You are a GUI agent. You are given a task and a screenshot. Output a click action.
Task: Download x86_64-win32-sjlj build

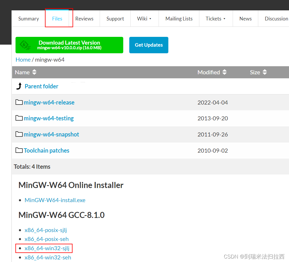point(47,248)
